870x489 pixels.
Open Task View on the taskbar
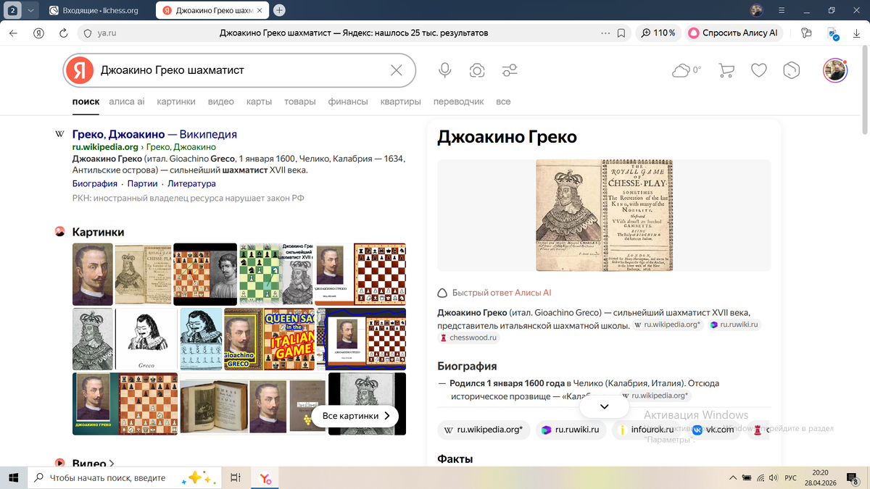click(x=235, y=478)
